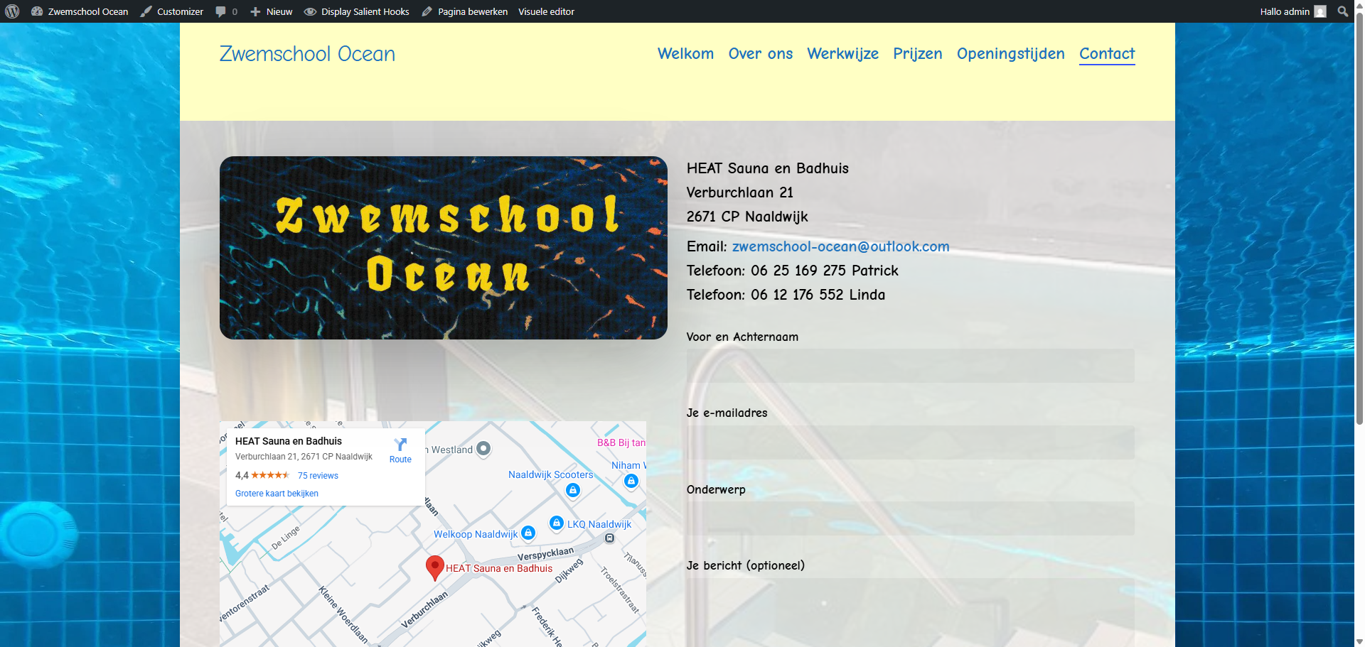This screenshot has height=647, width=1365.
Task: Focus the Je e-mailadres field
Action: click(910, 442)
